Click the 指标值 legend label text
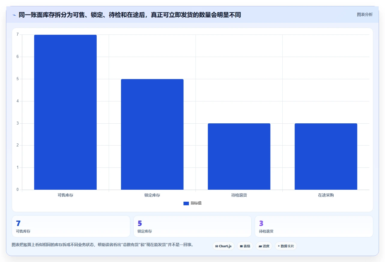 [196, 203]
